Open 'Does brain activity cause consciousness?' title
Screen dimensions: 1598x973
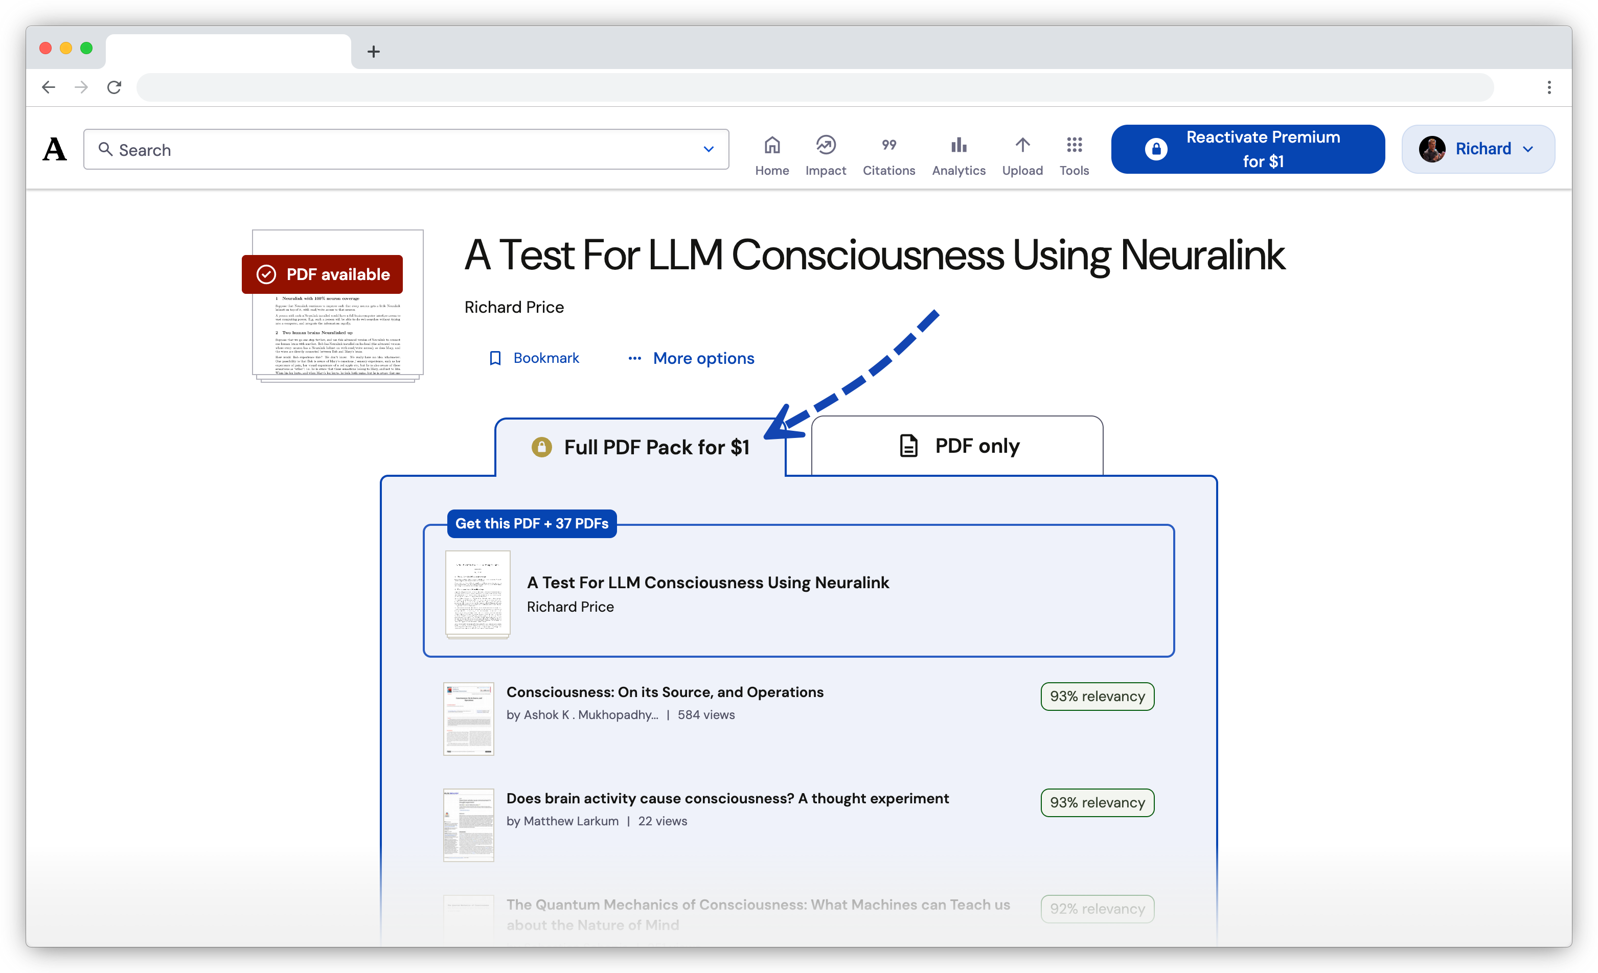(x=727, y=799)
